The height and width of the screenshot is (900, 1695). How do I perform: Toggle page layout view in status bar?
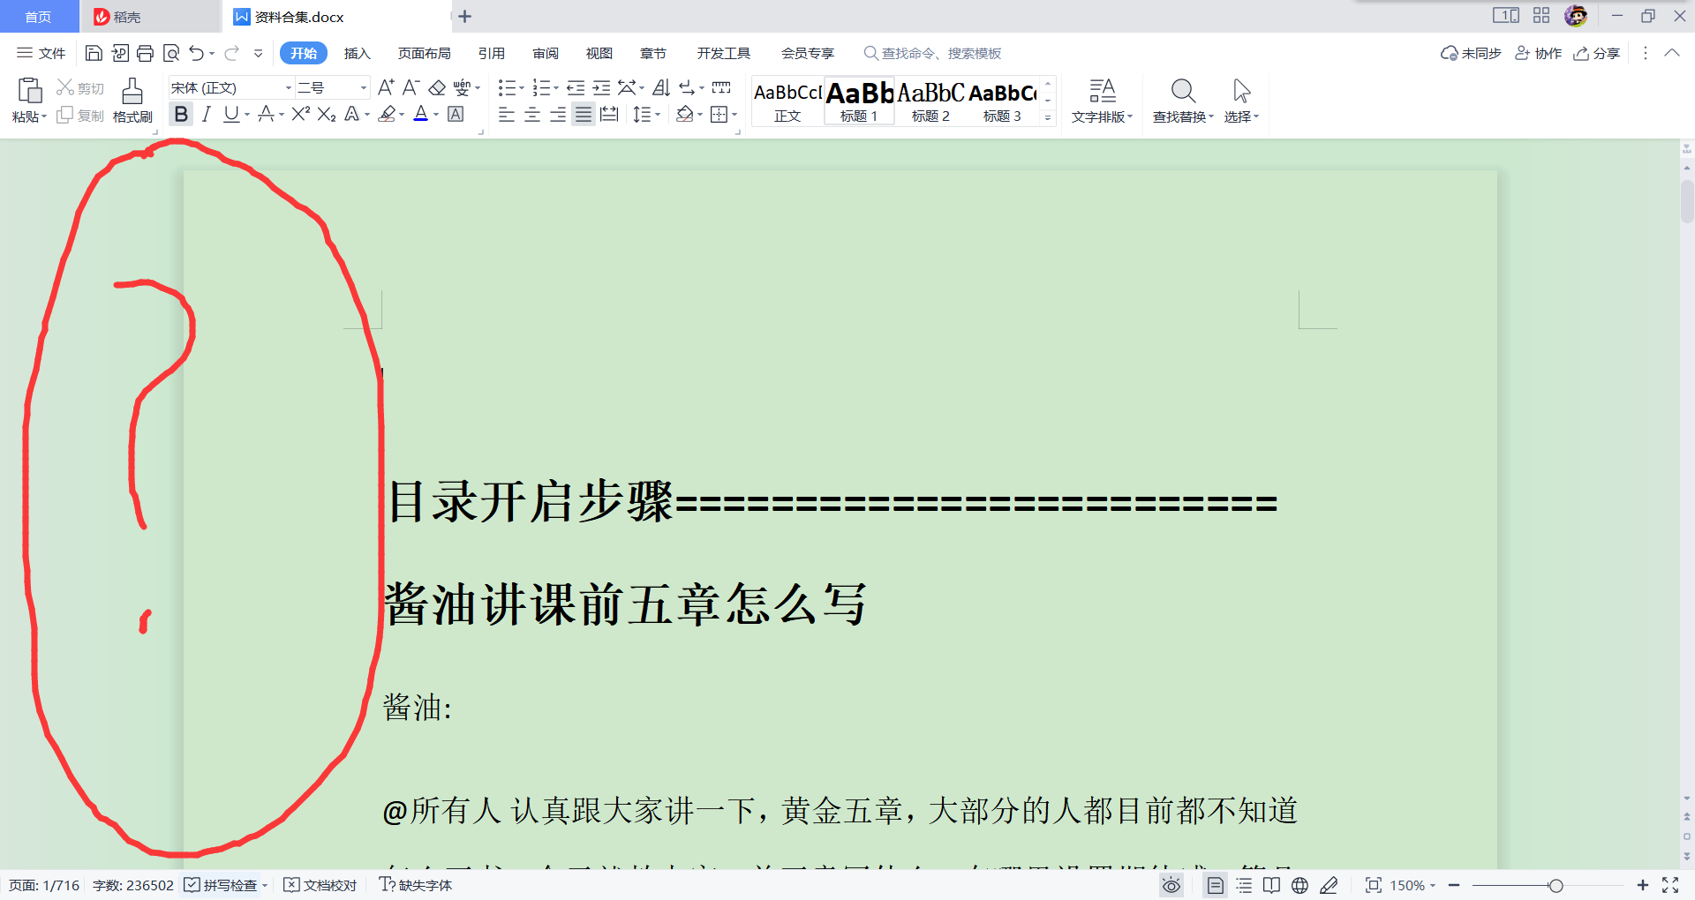pos(1216,885)
